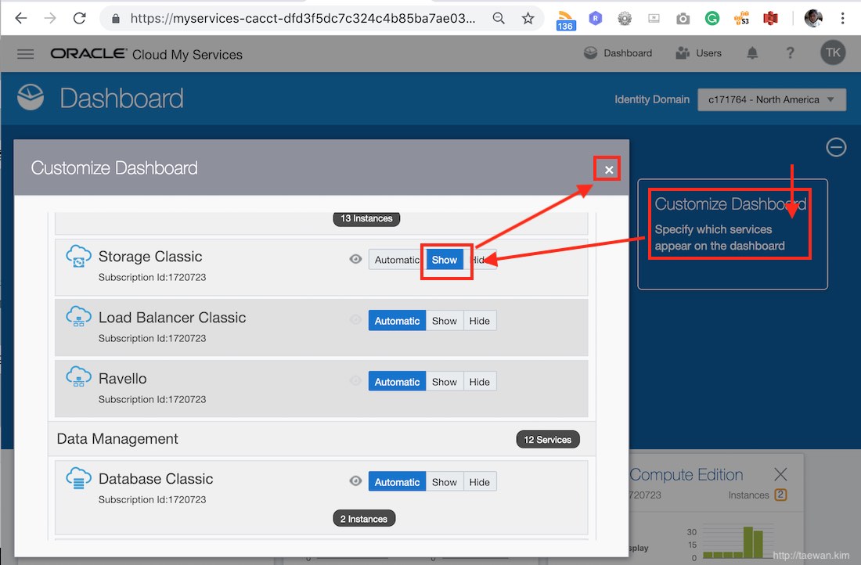Click the browser address bar URL

[303, 18]
